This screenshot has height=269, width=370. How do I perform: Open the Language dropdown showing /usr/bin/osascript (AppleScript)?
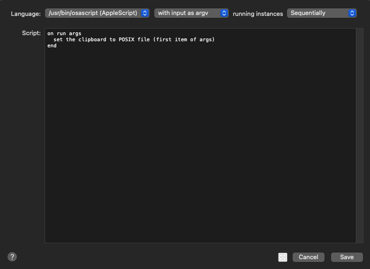tap(97, 13)
